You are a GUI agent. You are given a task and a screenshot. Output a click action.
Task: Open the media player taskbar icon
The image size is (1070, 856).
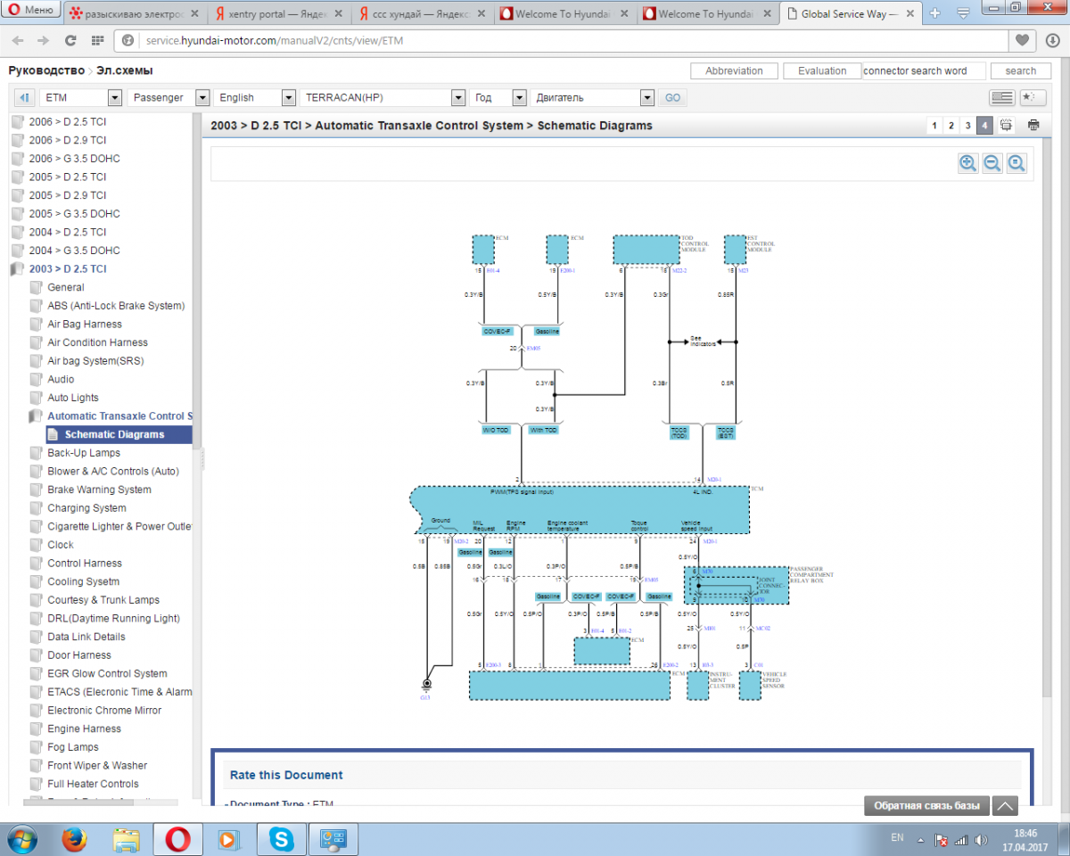click(228, 839)
